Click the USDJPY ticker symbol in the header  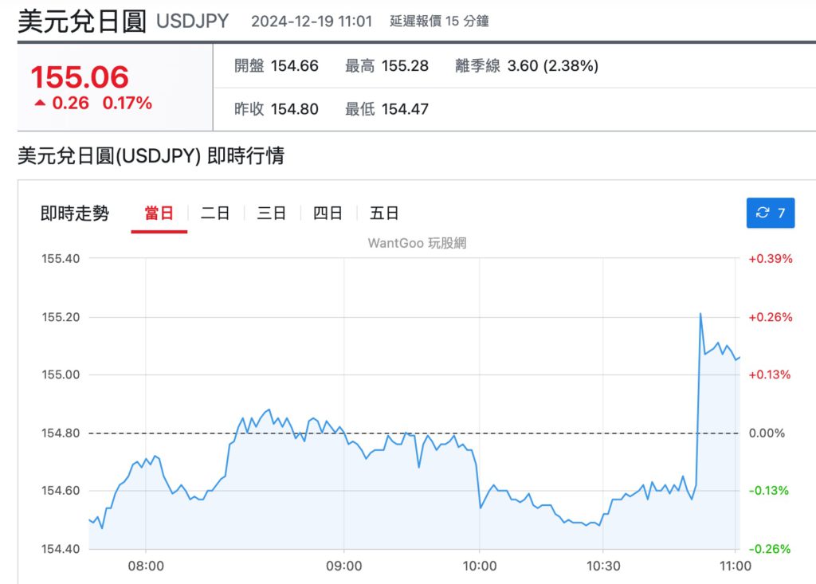[192, 22]
